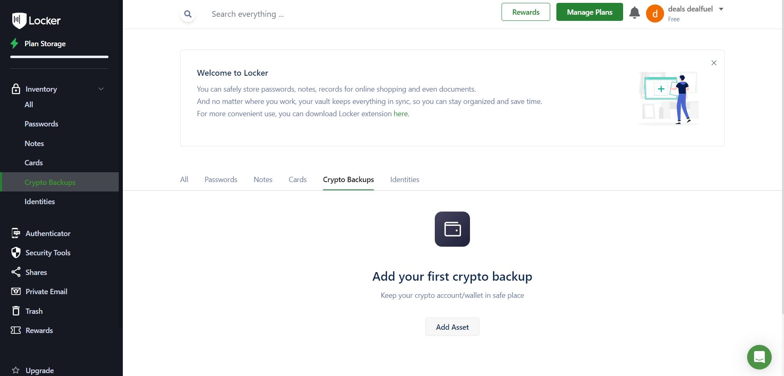784x376 pixels.
Task: Click the Upgrade star icon
Action: pyautogui.click(x=16, y=370)
